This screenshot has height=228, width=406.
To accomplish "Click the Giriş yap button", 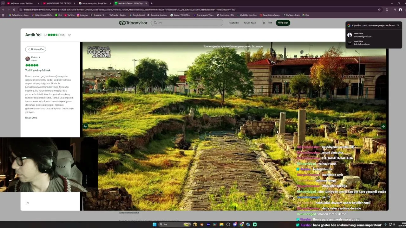I will 283,23.
